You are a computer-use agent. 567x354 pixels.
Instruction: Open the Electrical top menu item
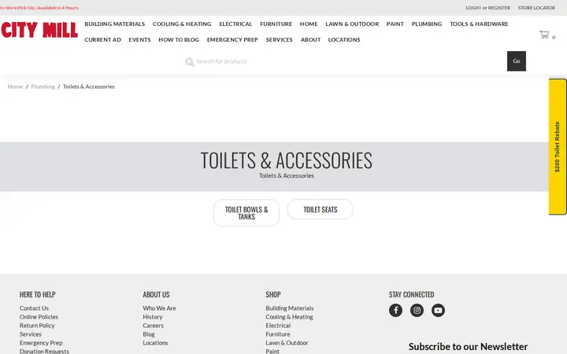(x=235, y=24)
